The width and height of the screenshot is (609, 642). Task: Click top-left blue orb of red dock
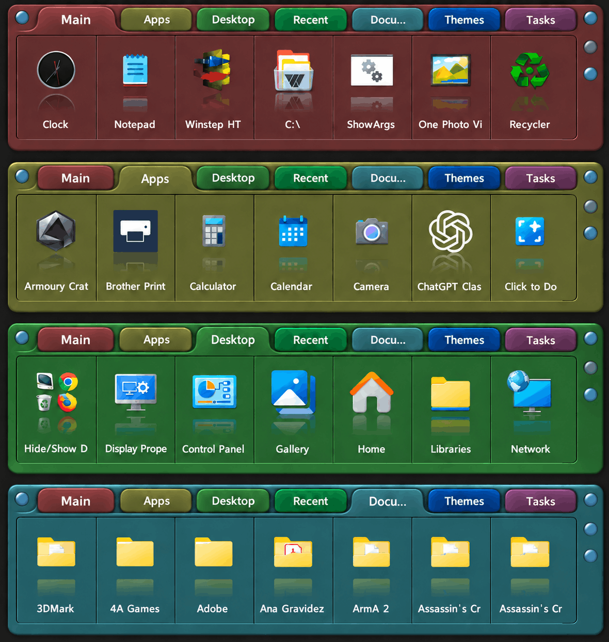pyautogui.click(x=22, y=18)
